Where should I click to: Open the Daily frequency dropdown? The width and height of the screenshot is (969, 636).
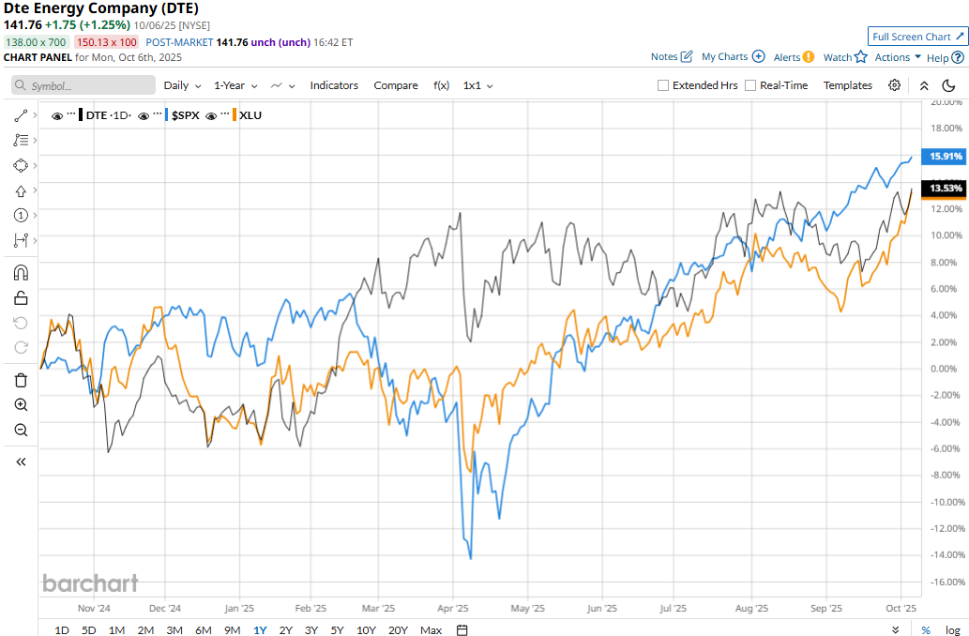click(182, 85)
